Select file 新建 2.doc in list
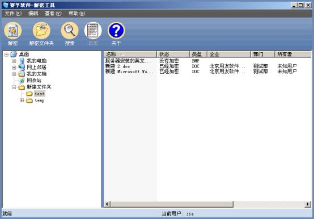The image size is (314, 219). [x=118, y=66]
